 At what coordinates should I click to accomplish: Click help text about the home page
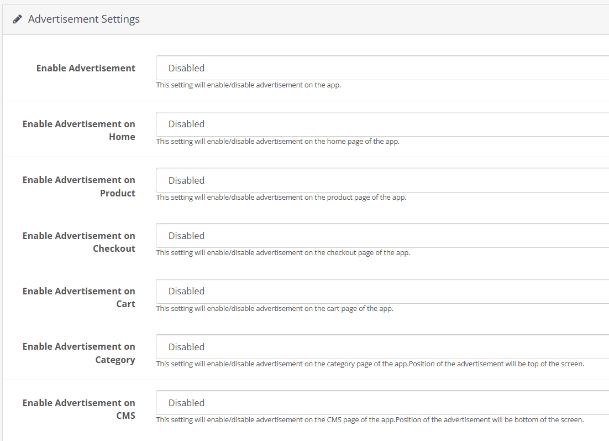[278, 141]
